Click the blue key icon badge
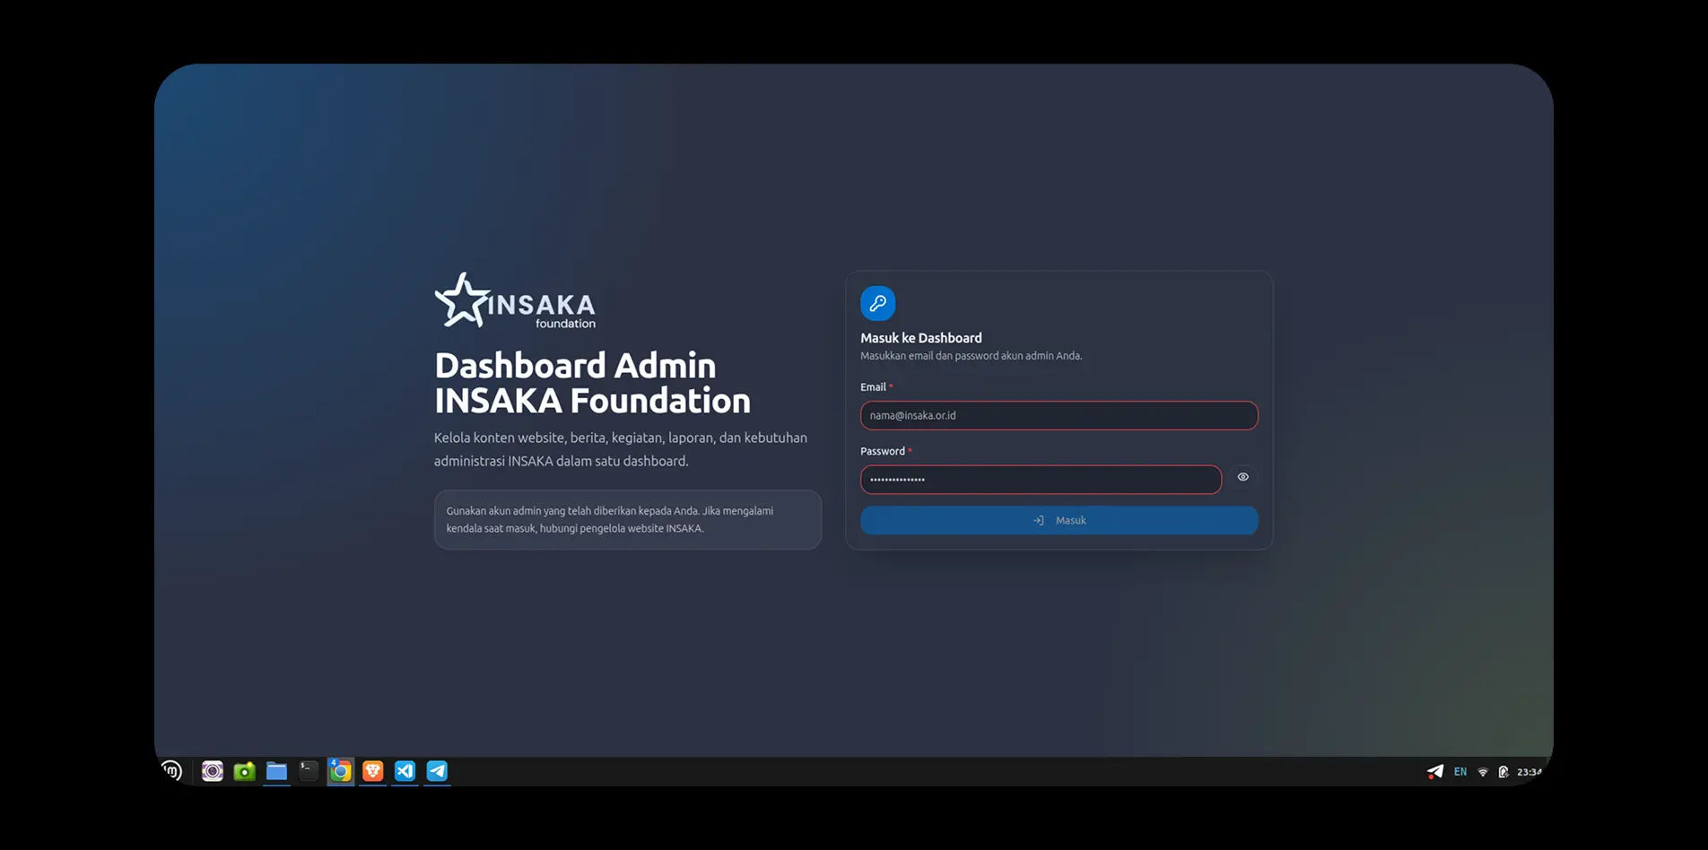This screenshot has width=1708, height=850. 877,303
